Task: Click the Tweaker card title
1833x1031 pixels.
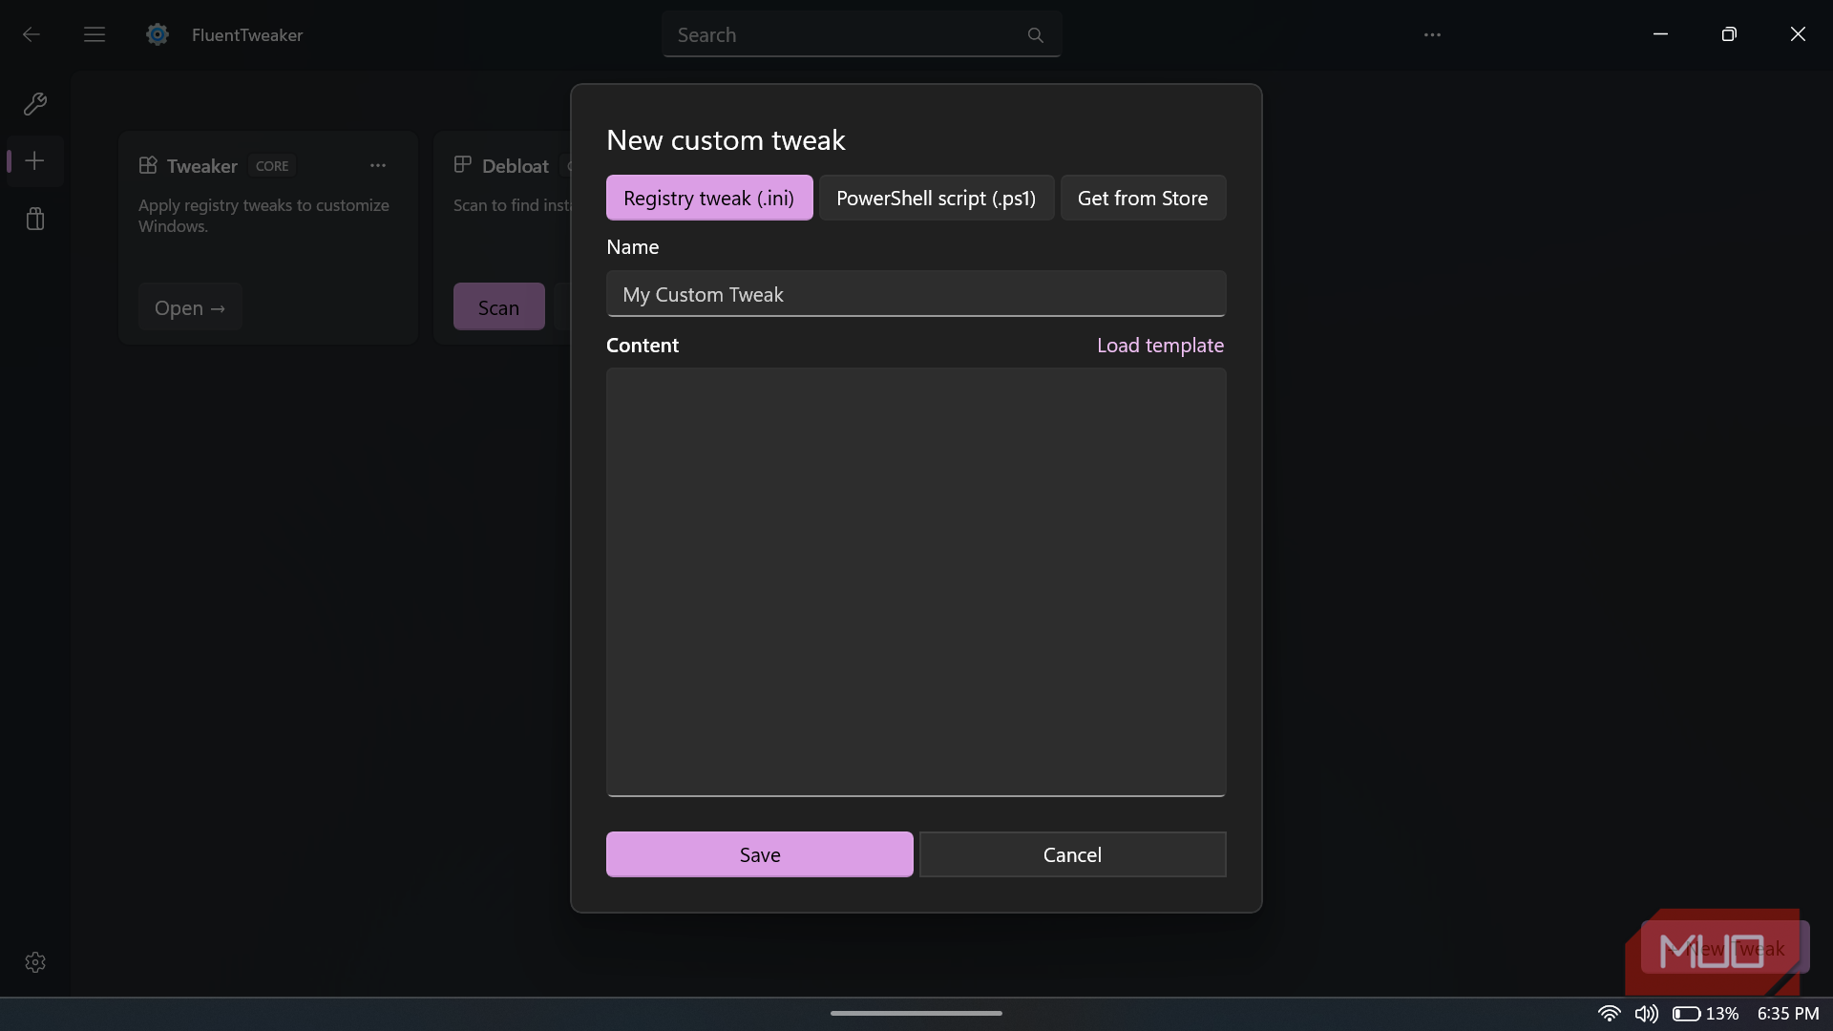Action: 201,165
